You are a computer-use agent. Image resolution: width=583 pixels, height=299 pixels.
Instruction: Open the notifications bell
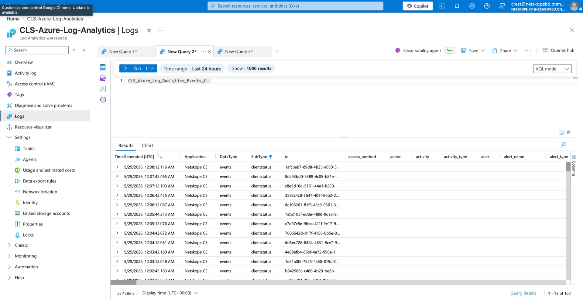click(x=457, y=6)
